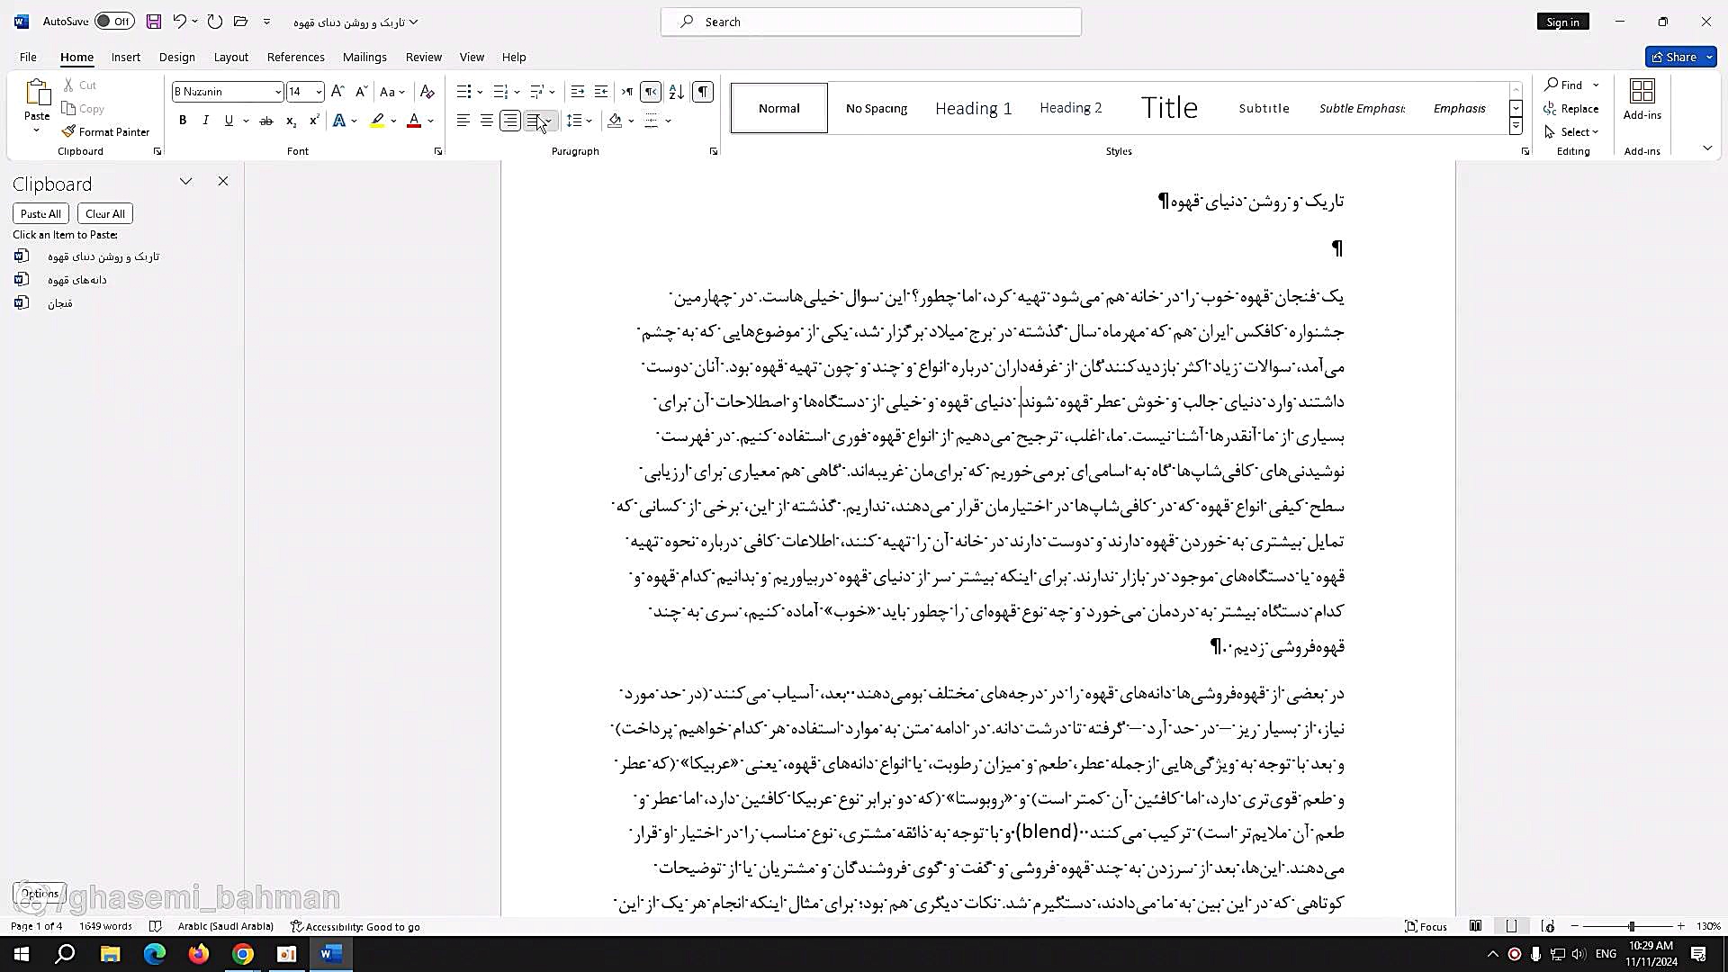1728x972 pixels.
Task: Click the Increase Indent icon
Action: [601, 92]
